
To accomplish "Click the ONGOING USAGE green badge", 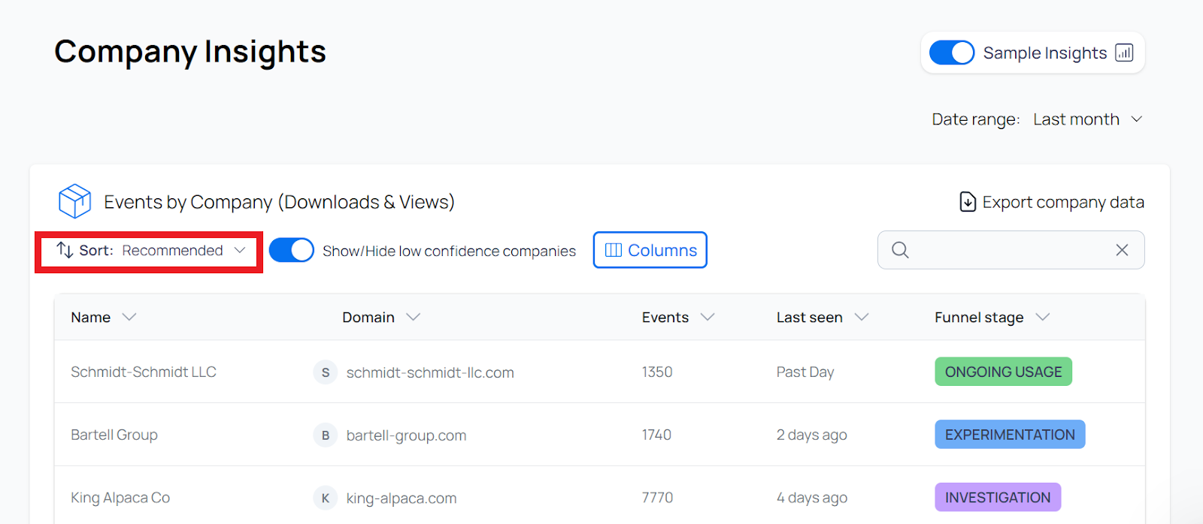I will point(1003,372).
